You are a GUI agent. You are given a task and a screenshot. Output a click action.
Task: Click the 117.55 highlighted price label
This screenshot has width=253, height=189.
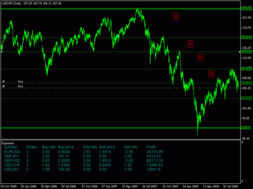[247, 37]
